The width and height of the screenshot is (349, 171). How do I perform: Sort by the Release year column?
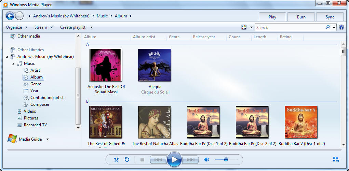point(209,37)
